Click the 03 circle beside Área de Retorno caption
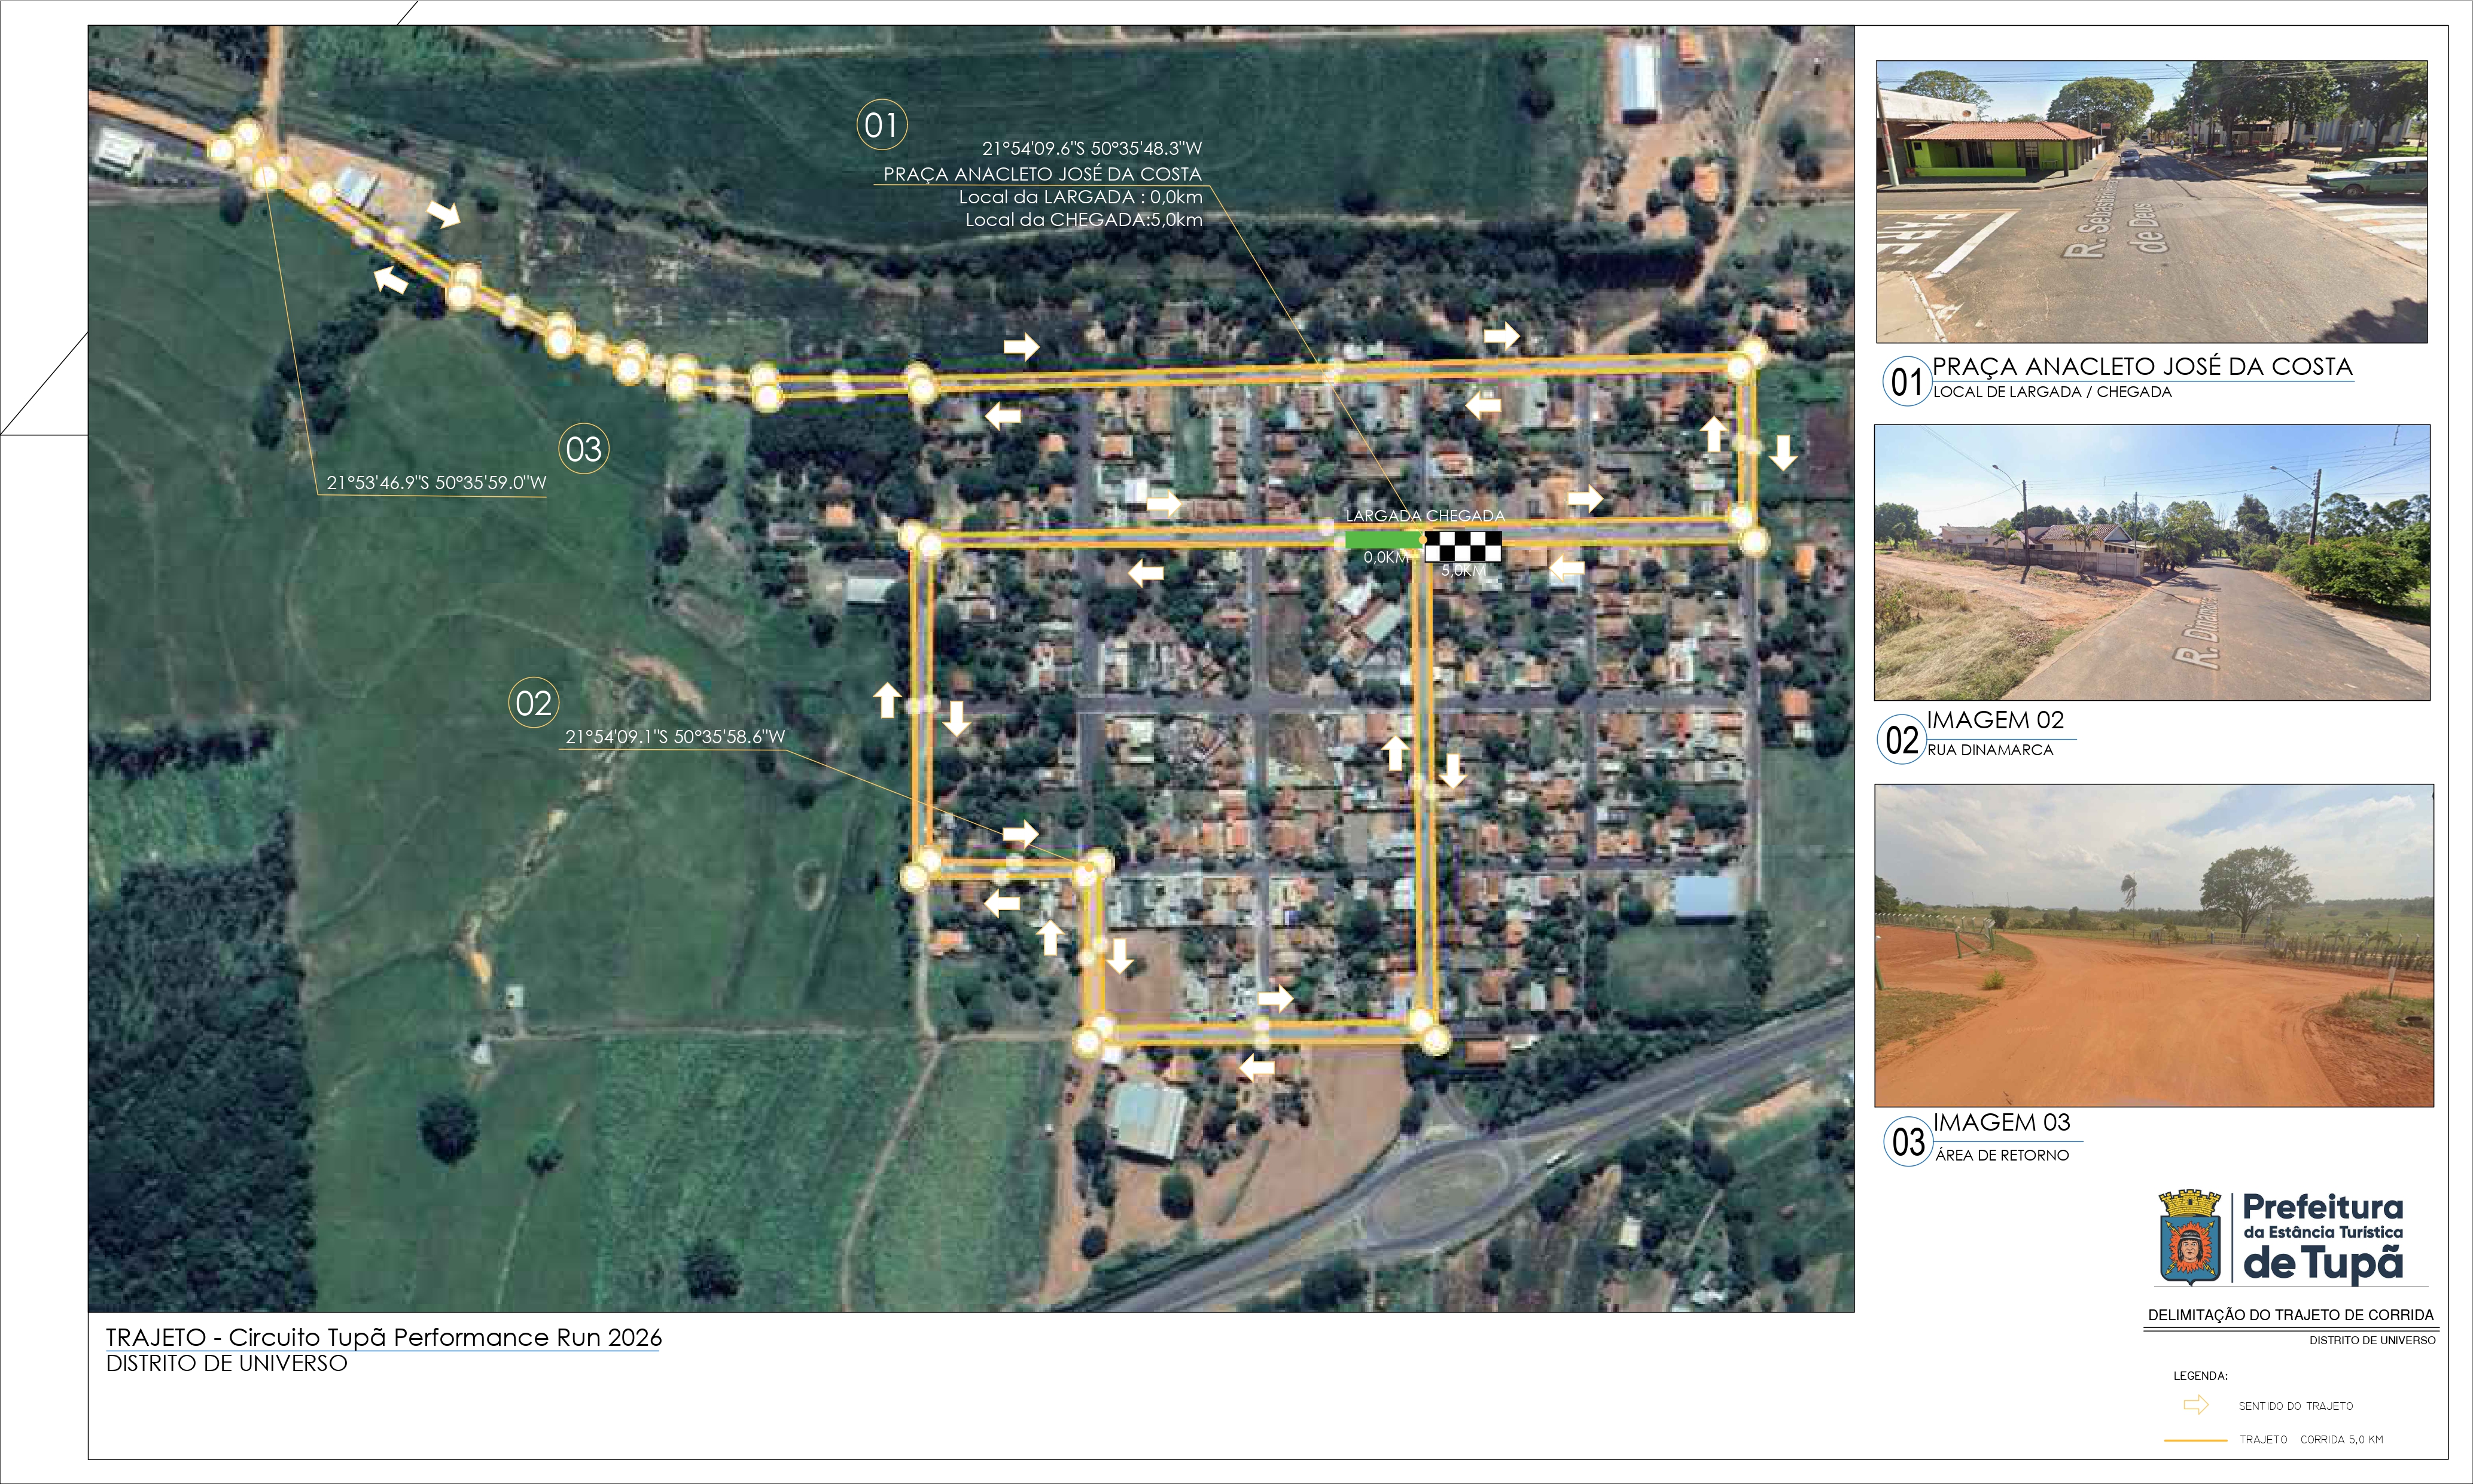 pyautogui.click(x=1908, y=1141)
